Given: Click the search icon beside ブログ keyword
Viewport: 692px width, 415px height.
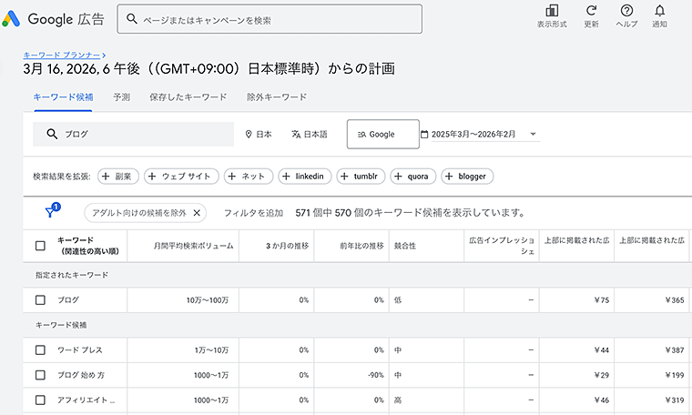Looking at the screenshot, I should coord(52,134).
